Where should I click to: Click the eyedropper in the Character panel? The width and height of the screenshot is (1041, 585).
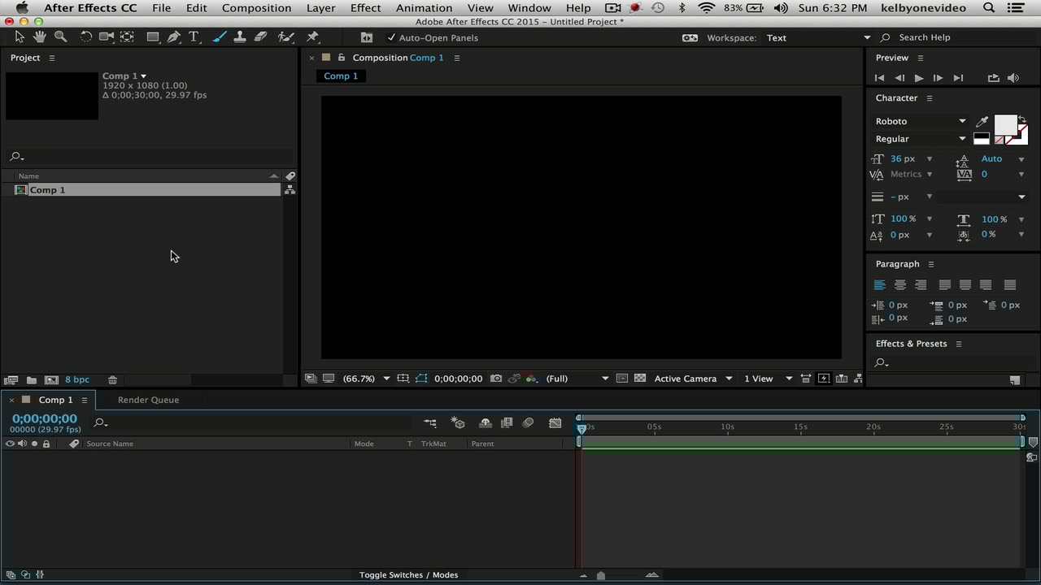coord(982,121)
